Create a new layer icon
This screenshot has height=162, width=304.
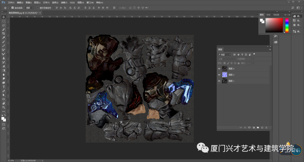[x=262, y=127]
